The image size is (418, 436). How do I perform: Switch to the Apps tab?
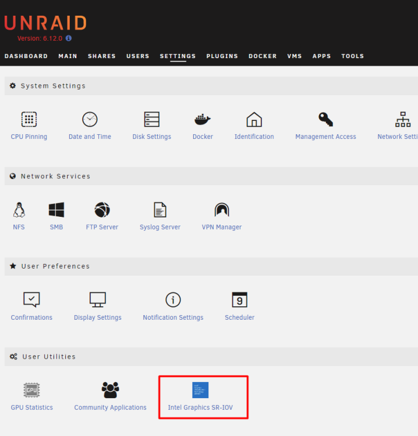[321, 56]
